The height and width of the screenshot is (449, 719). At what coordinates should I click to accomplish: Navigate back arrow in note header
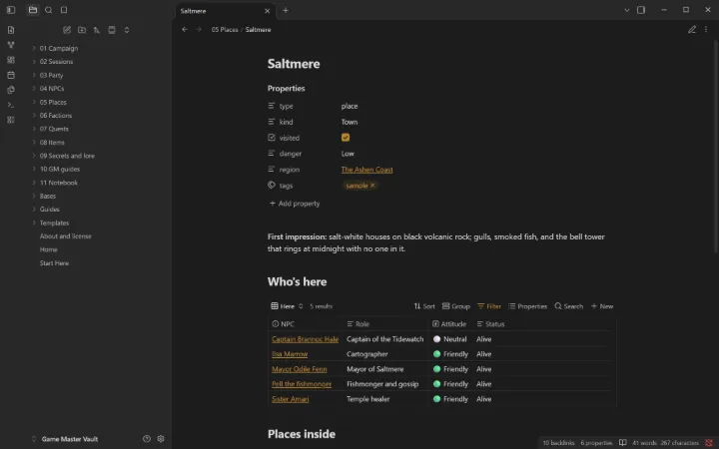(185, 29)
